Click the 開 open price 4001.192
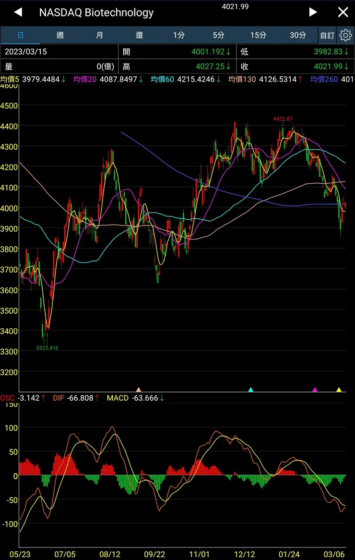 click(x=177, y=51)
